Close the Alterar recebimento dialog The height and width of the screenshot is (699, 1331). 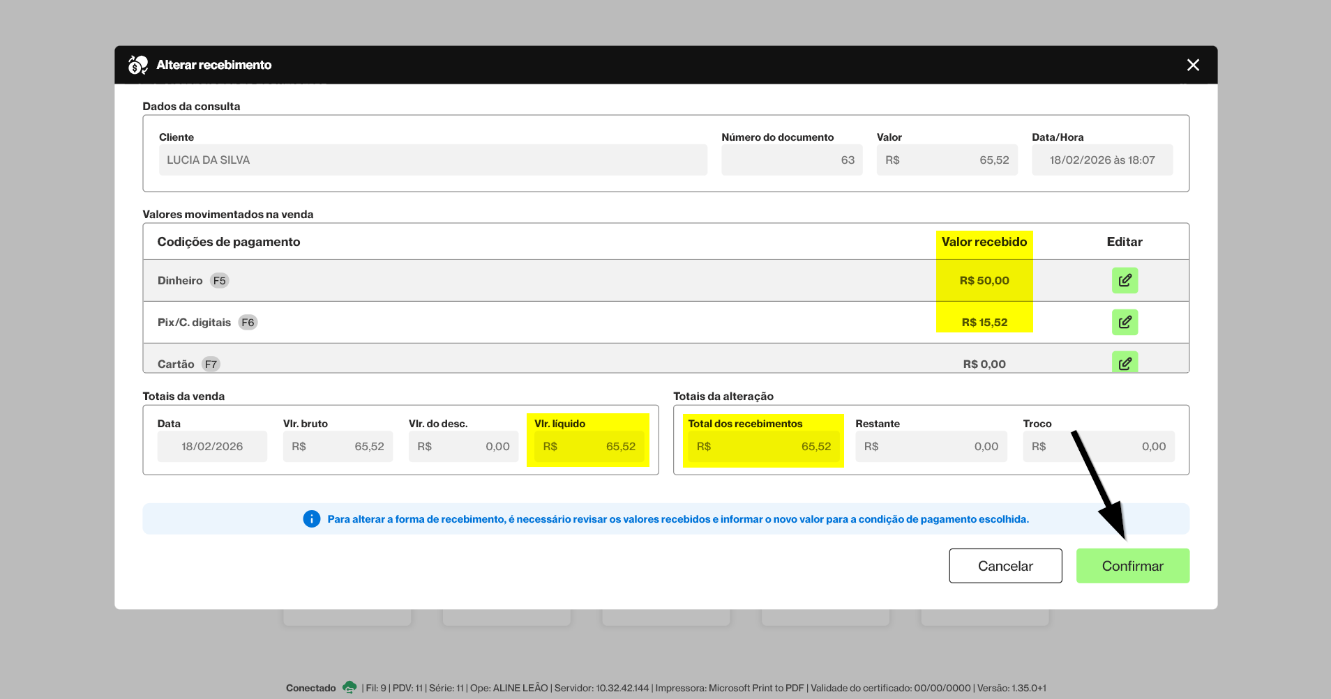(1193, 65)
